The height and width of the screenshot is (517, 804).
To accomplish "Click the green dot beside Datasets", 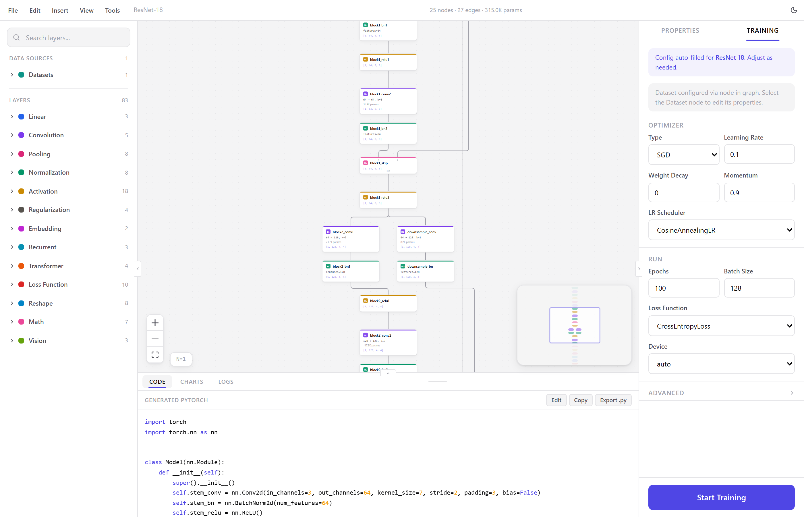I will (x=21, y=74).
